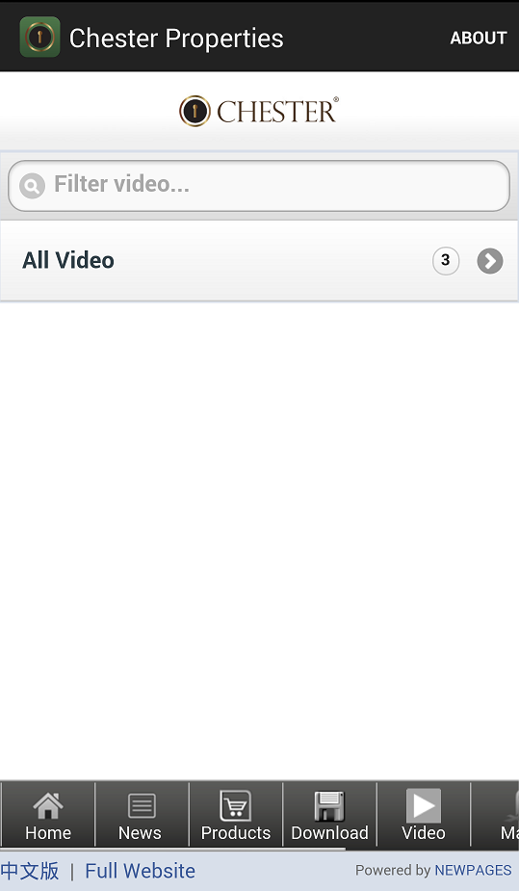The image size is (519, 891).
Task: Open the ABOUT page
Action: click(x=479, y=39)
